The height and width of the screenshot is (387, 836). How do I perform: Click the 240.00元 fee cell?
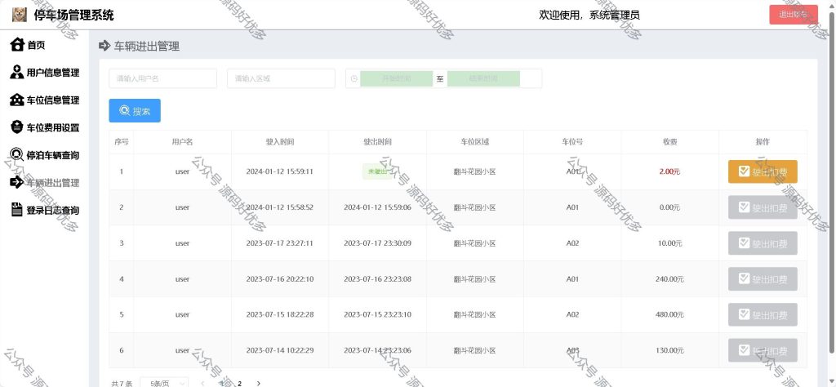tap(669, 278)
